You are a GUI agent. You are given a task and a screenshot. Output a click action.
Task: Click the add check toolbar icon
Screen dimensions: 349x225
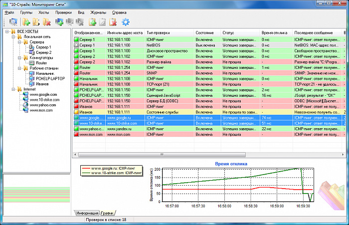tap(92, 21)
